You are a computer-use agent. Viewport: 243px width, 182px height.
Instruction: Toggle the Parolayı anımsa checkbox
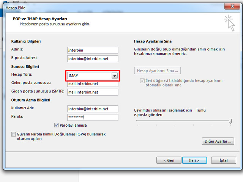pyautogui.click(x=57, y=125)
